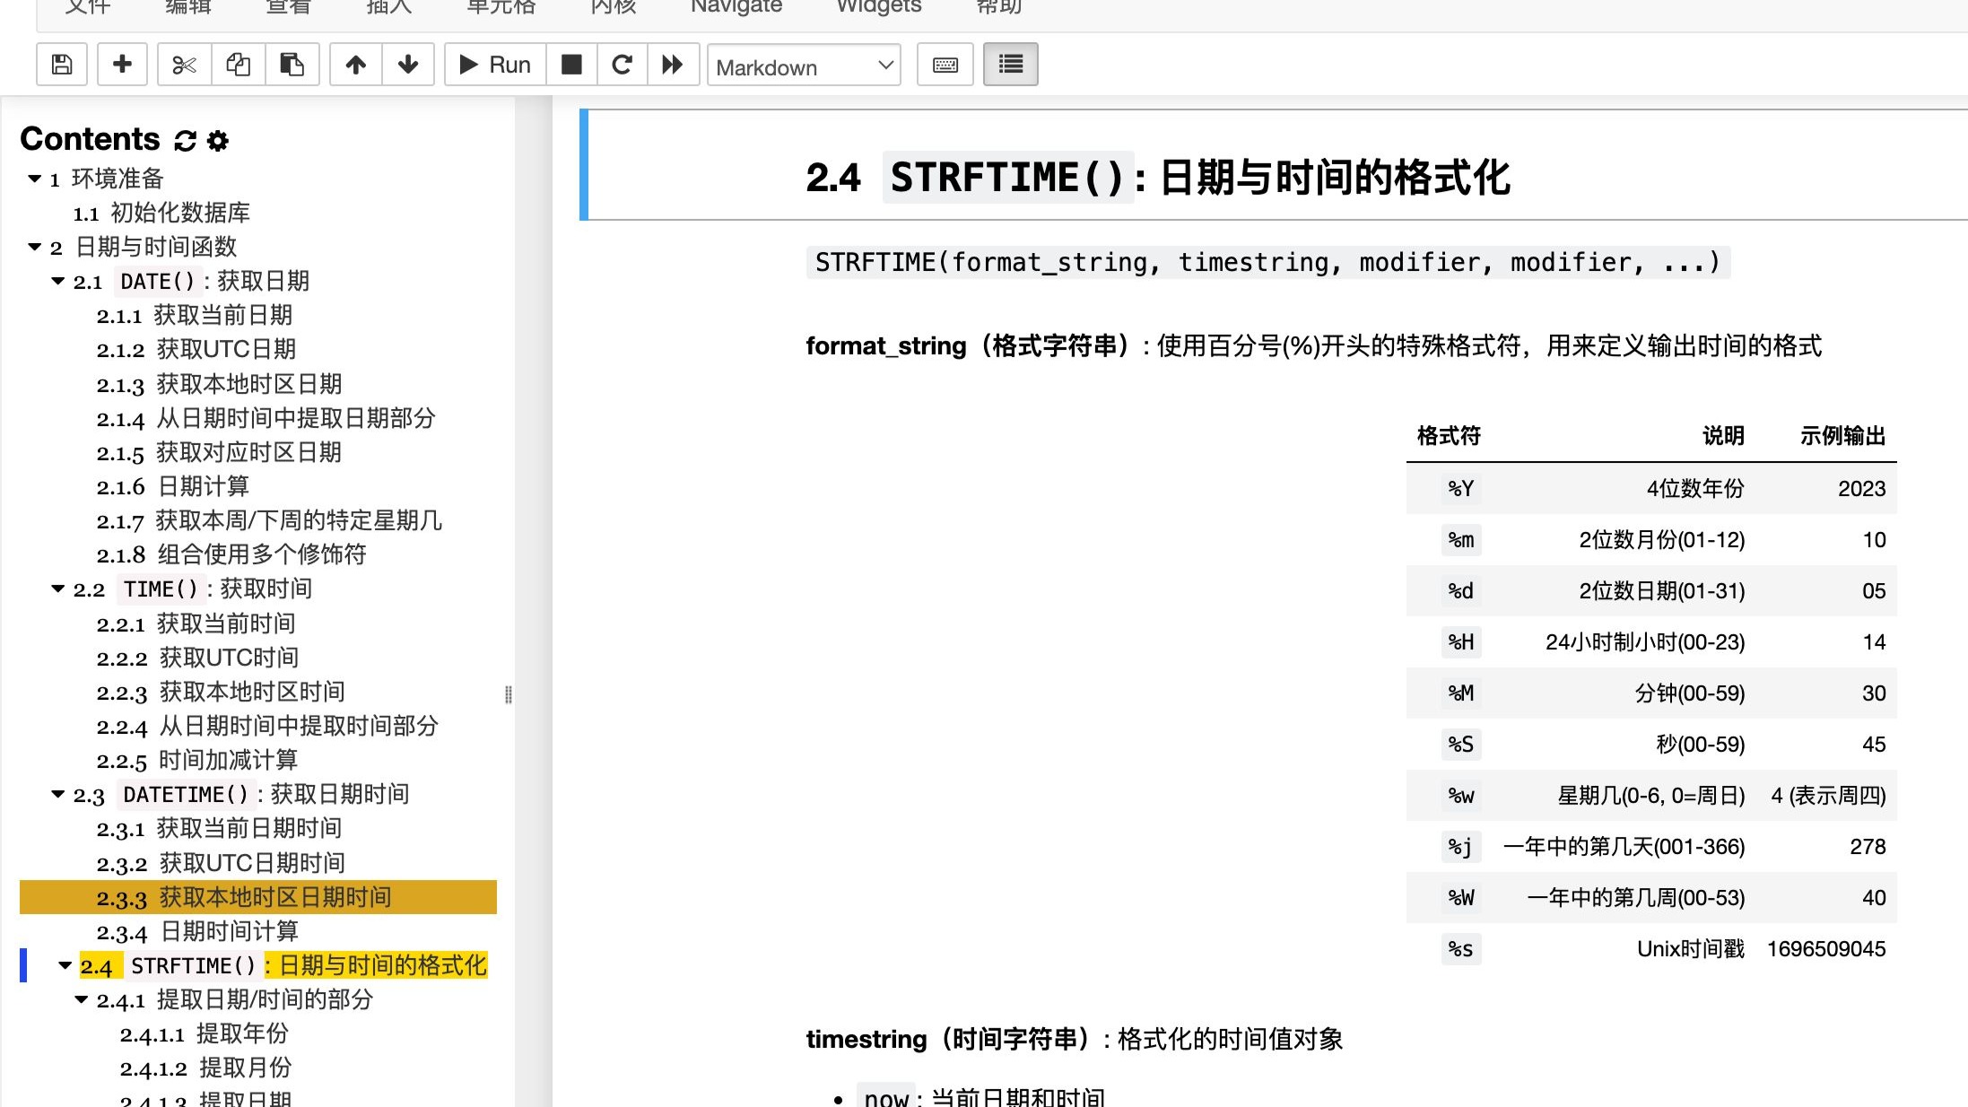Viewport: 1968px width, 1107px height.
Task: Collapse section 2.2 TIME() in Contents
Action: [57, 589]
